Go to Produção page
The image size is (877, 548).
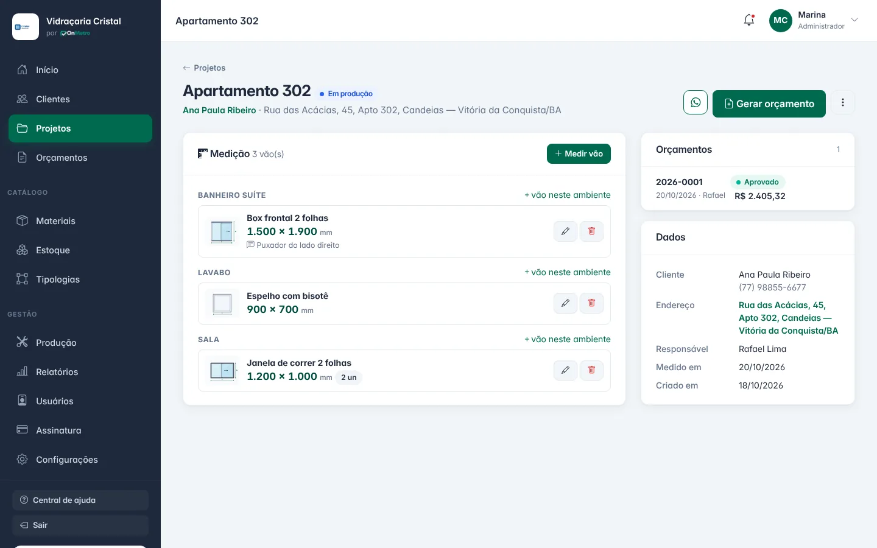tap(80, 343)
